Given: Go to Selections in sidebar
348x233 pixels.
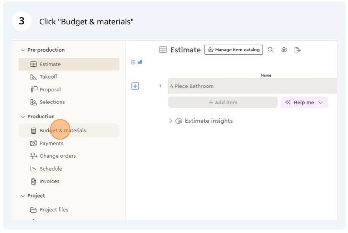Looking at the screenshot, I should click(x=52, y=102).
